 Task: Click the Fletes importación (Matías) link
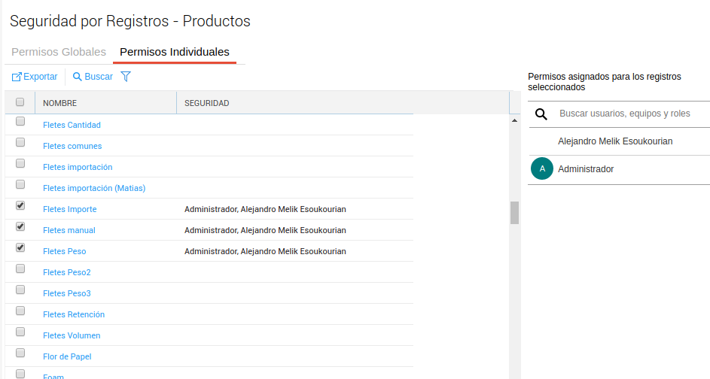point(94,188)
